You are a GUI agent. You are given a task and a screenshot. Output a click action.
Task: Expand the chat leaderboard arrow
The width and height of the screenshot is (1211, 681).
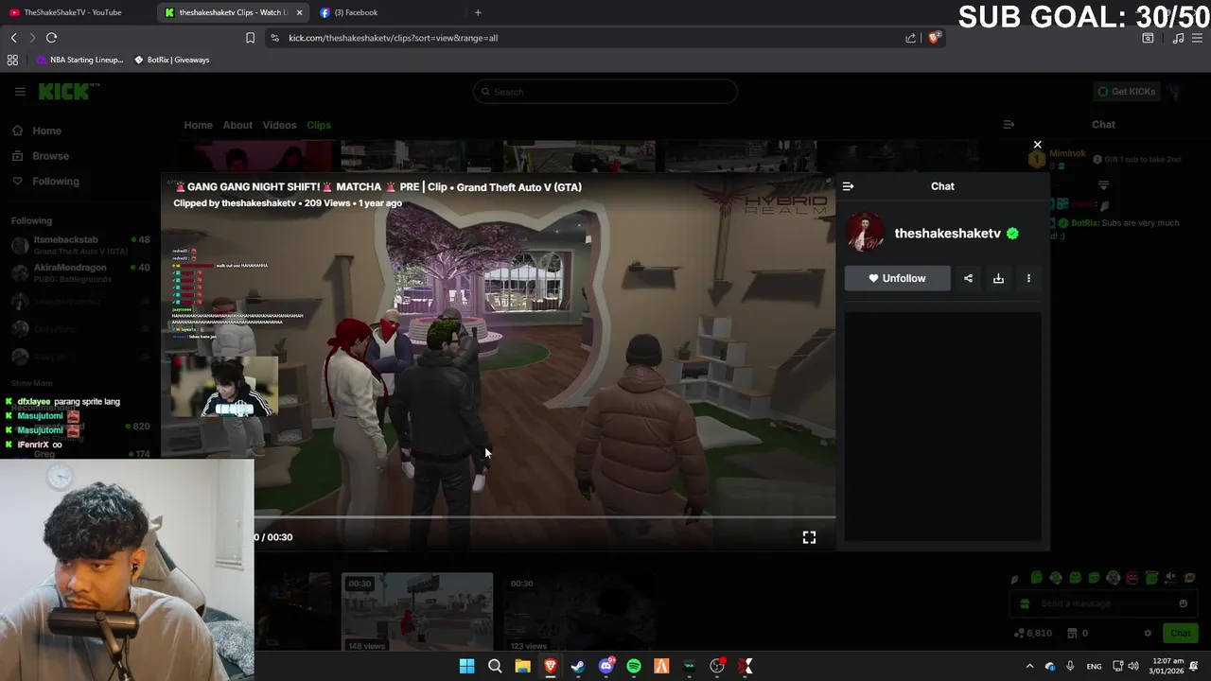(1103, 185)
